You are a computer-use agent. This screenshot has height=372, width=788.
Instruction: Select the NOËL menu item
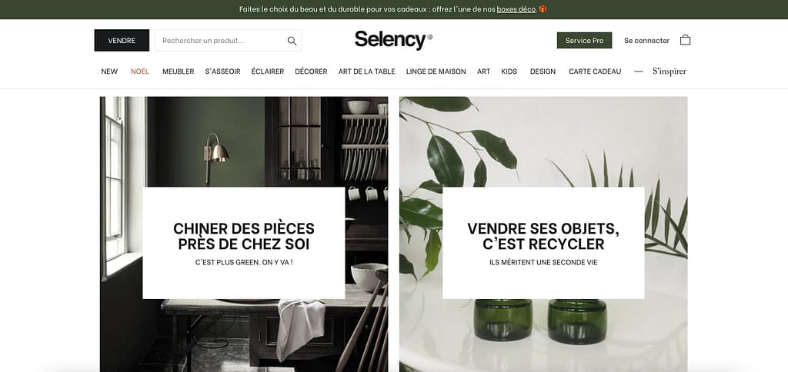pos(140,71)
